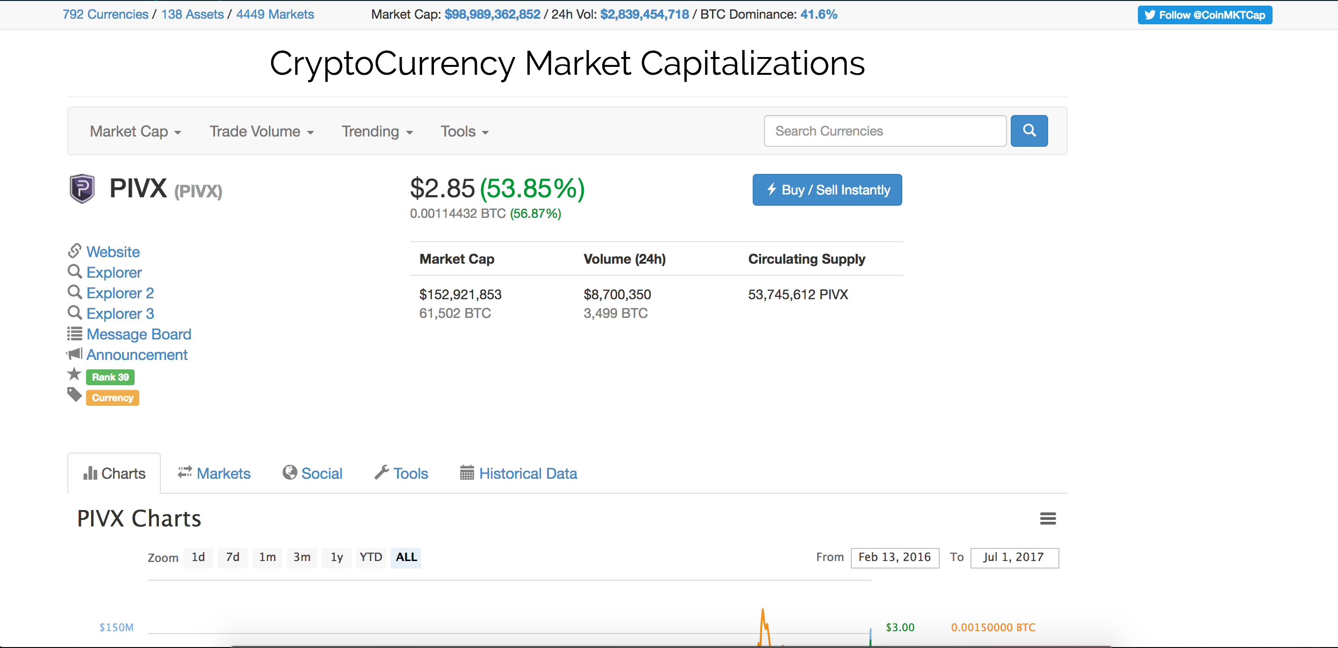Click the total market cap value link
This screenshot has height=648, width=1338.
(x=492, y=14)
